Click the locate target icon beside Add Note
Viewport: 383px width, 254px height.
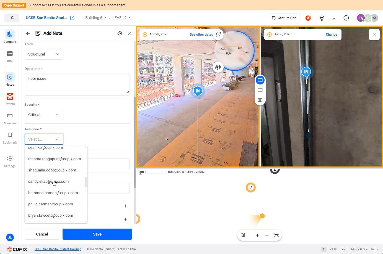tap(120, 33)
